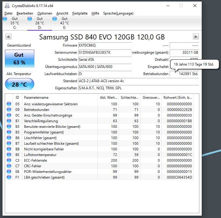Open the Datei menu
Viewport: 221px width, 218px height.
tap(9, 13)
